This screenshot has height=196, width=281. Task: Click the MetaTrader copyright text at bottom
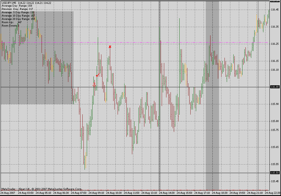coord(41,189)
